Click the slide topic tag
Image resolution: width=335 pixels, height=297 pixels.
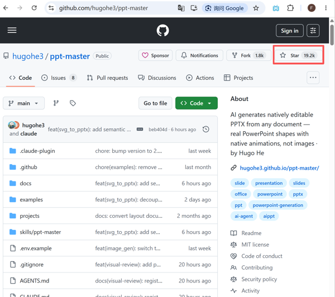240,183
